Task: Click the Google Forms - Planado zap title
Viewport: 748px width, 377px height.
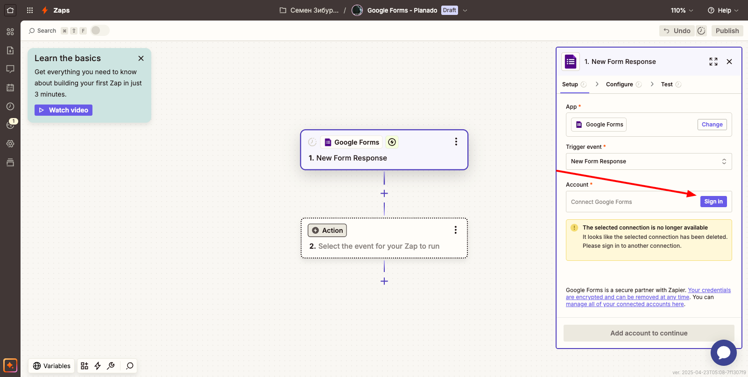Action: [402, 10]
